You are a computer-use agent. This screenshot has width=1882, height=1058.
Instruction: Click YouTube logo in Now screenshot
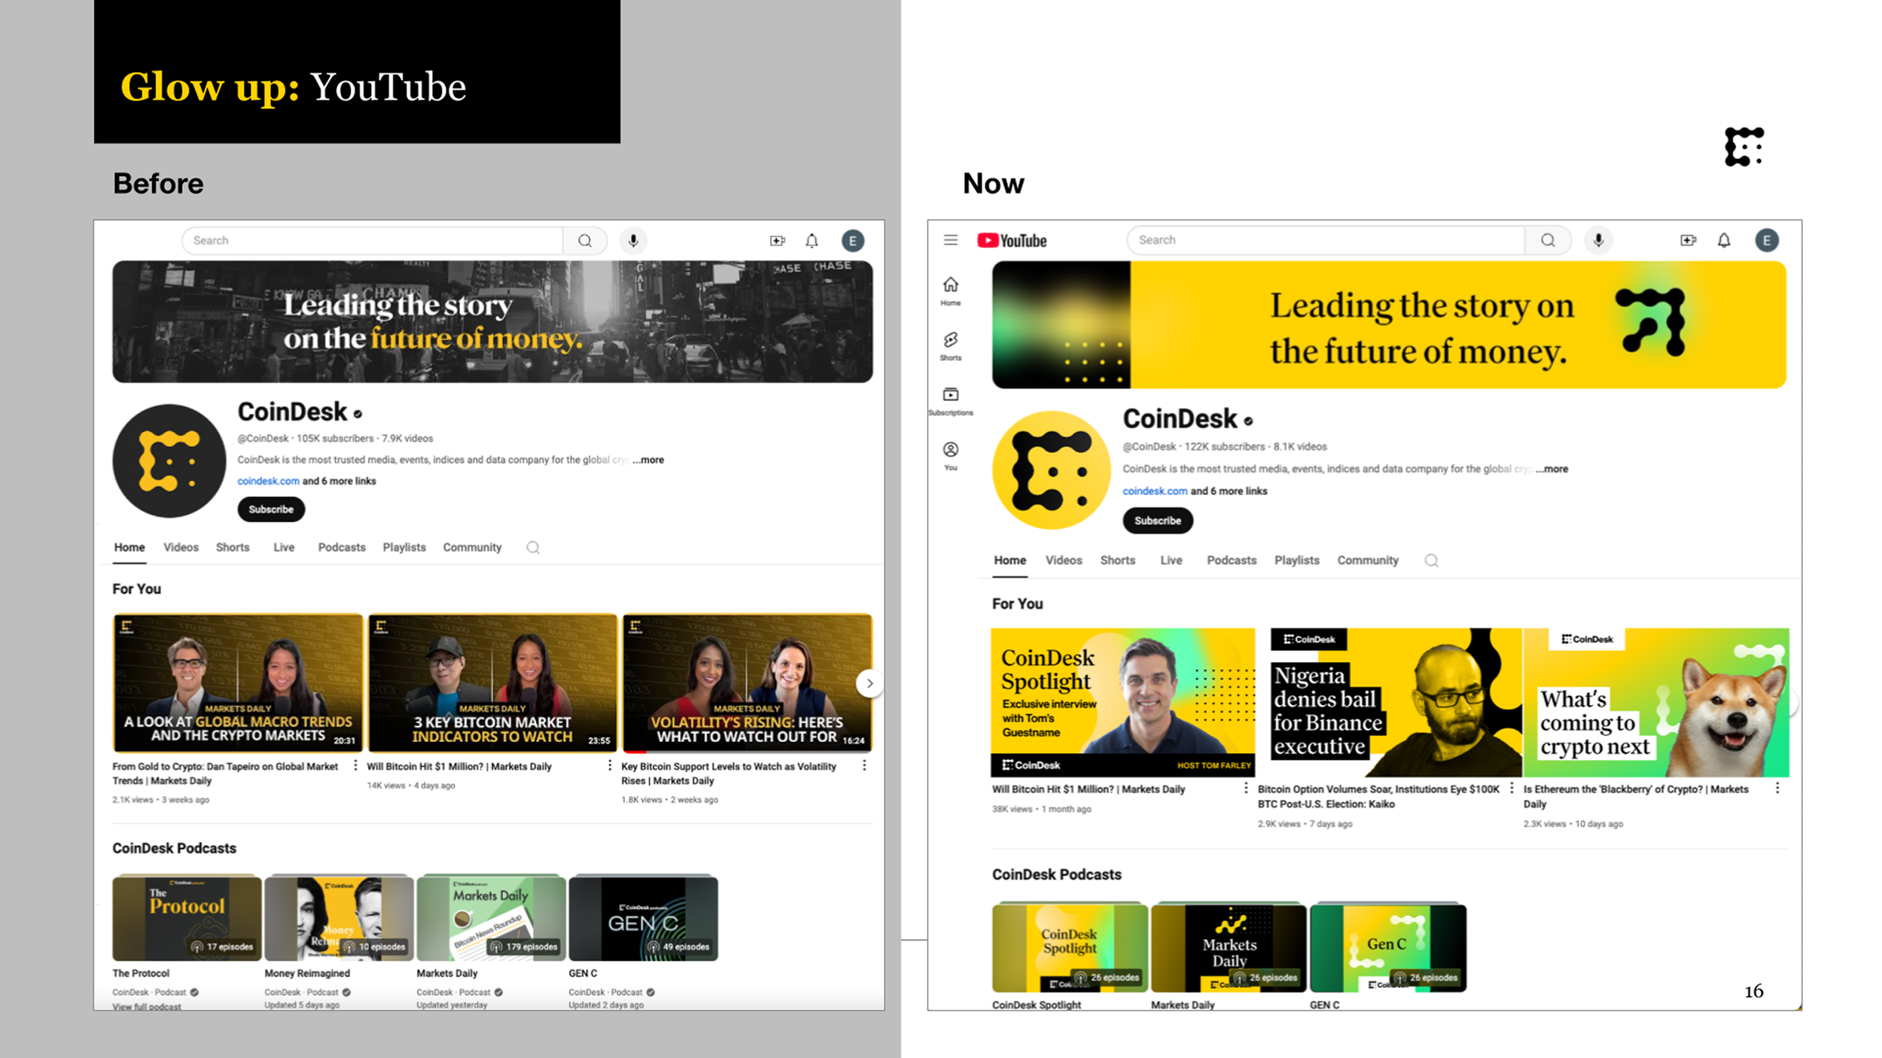pos(1012,241)
